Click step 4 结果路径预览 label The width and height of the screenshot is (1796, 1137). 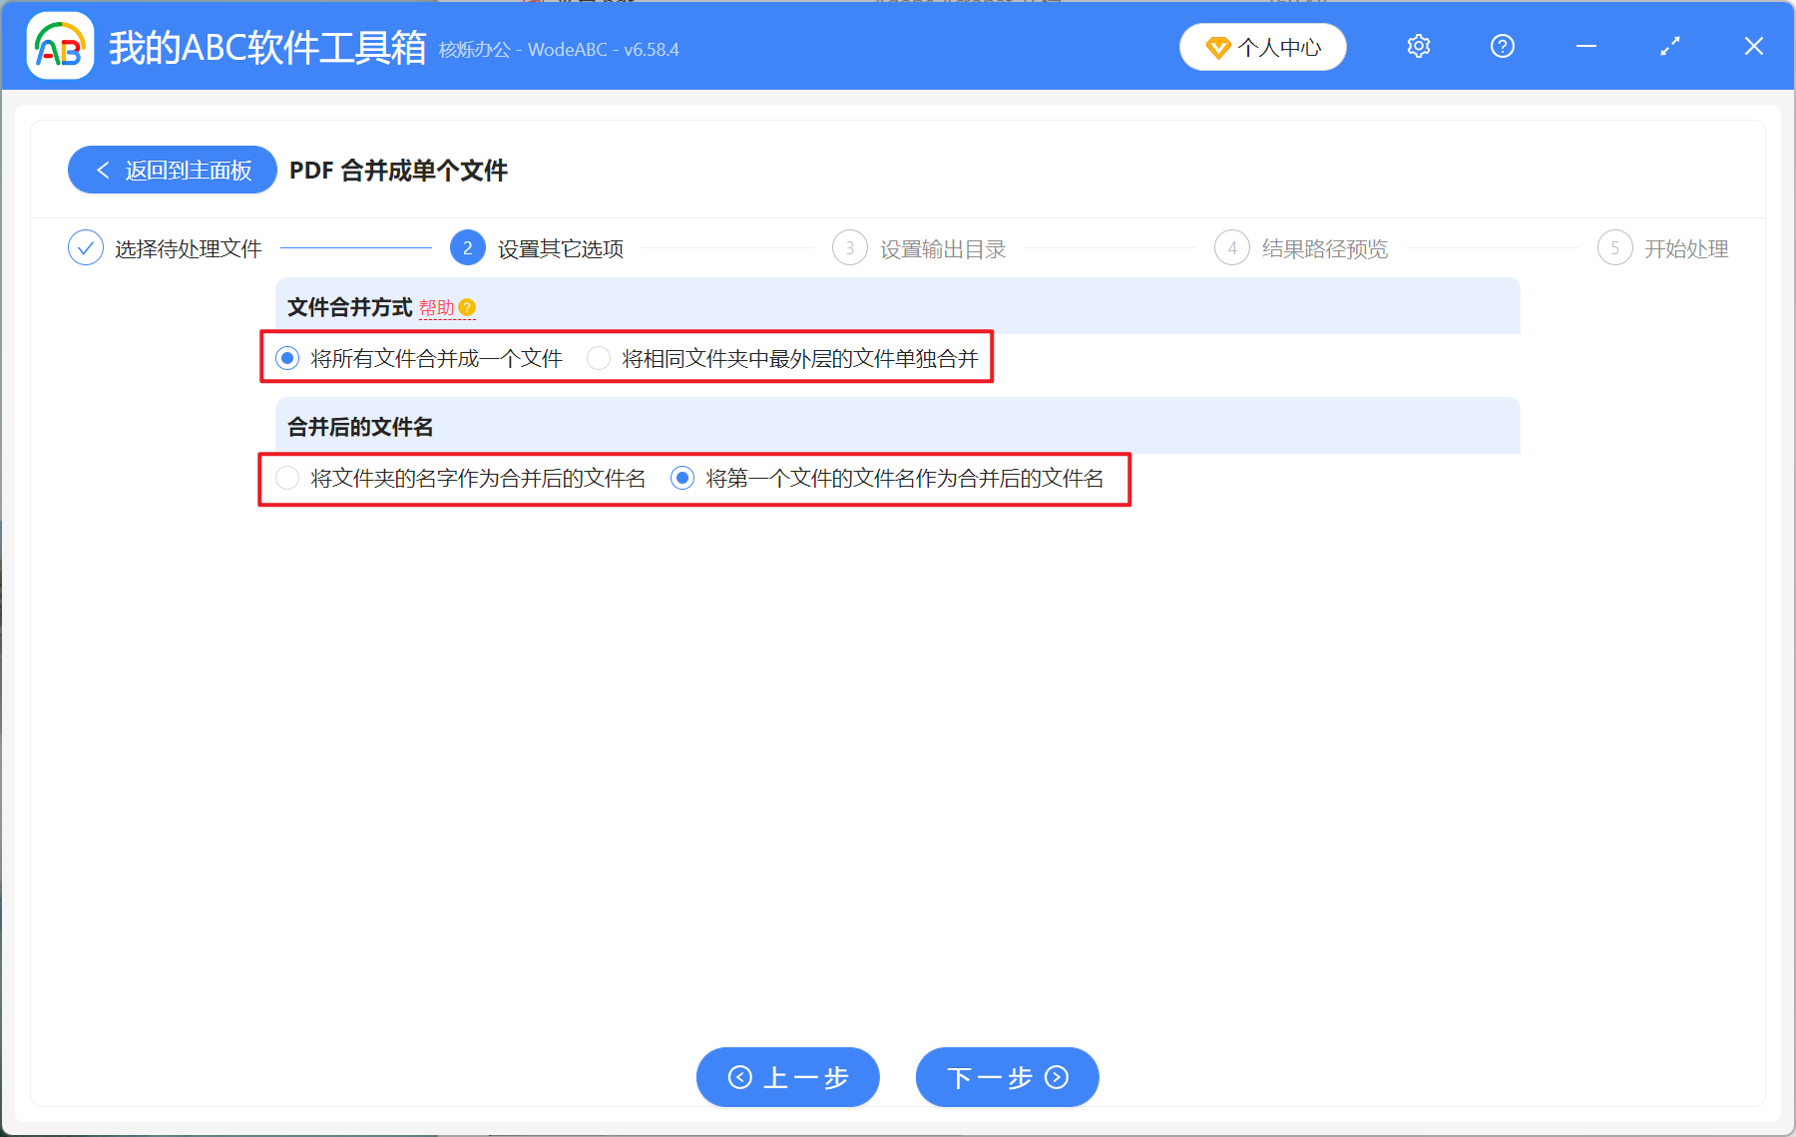point(1324,248)
